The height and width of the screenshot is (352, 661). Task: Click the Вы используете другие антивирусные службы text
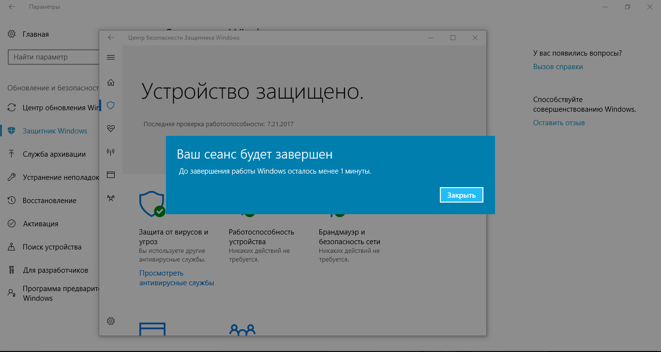[x=172, y=255]
